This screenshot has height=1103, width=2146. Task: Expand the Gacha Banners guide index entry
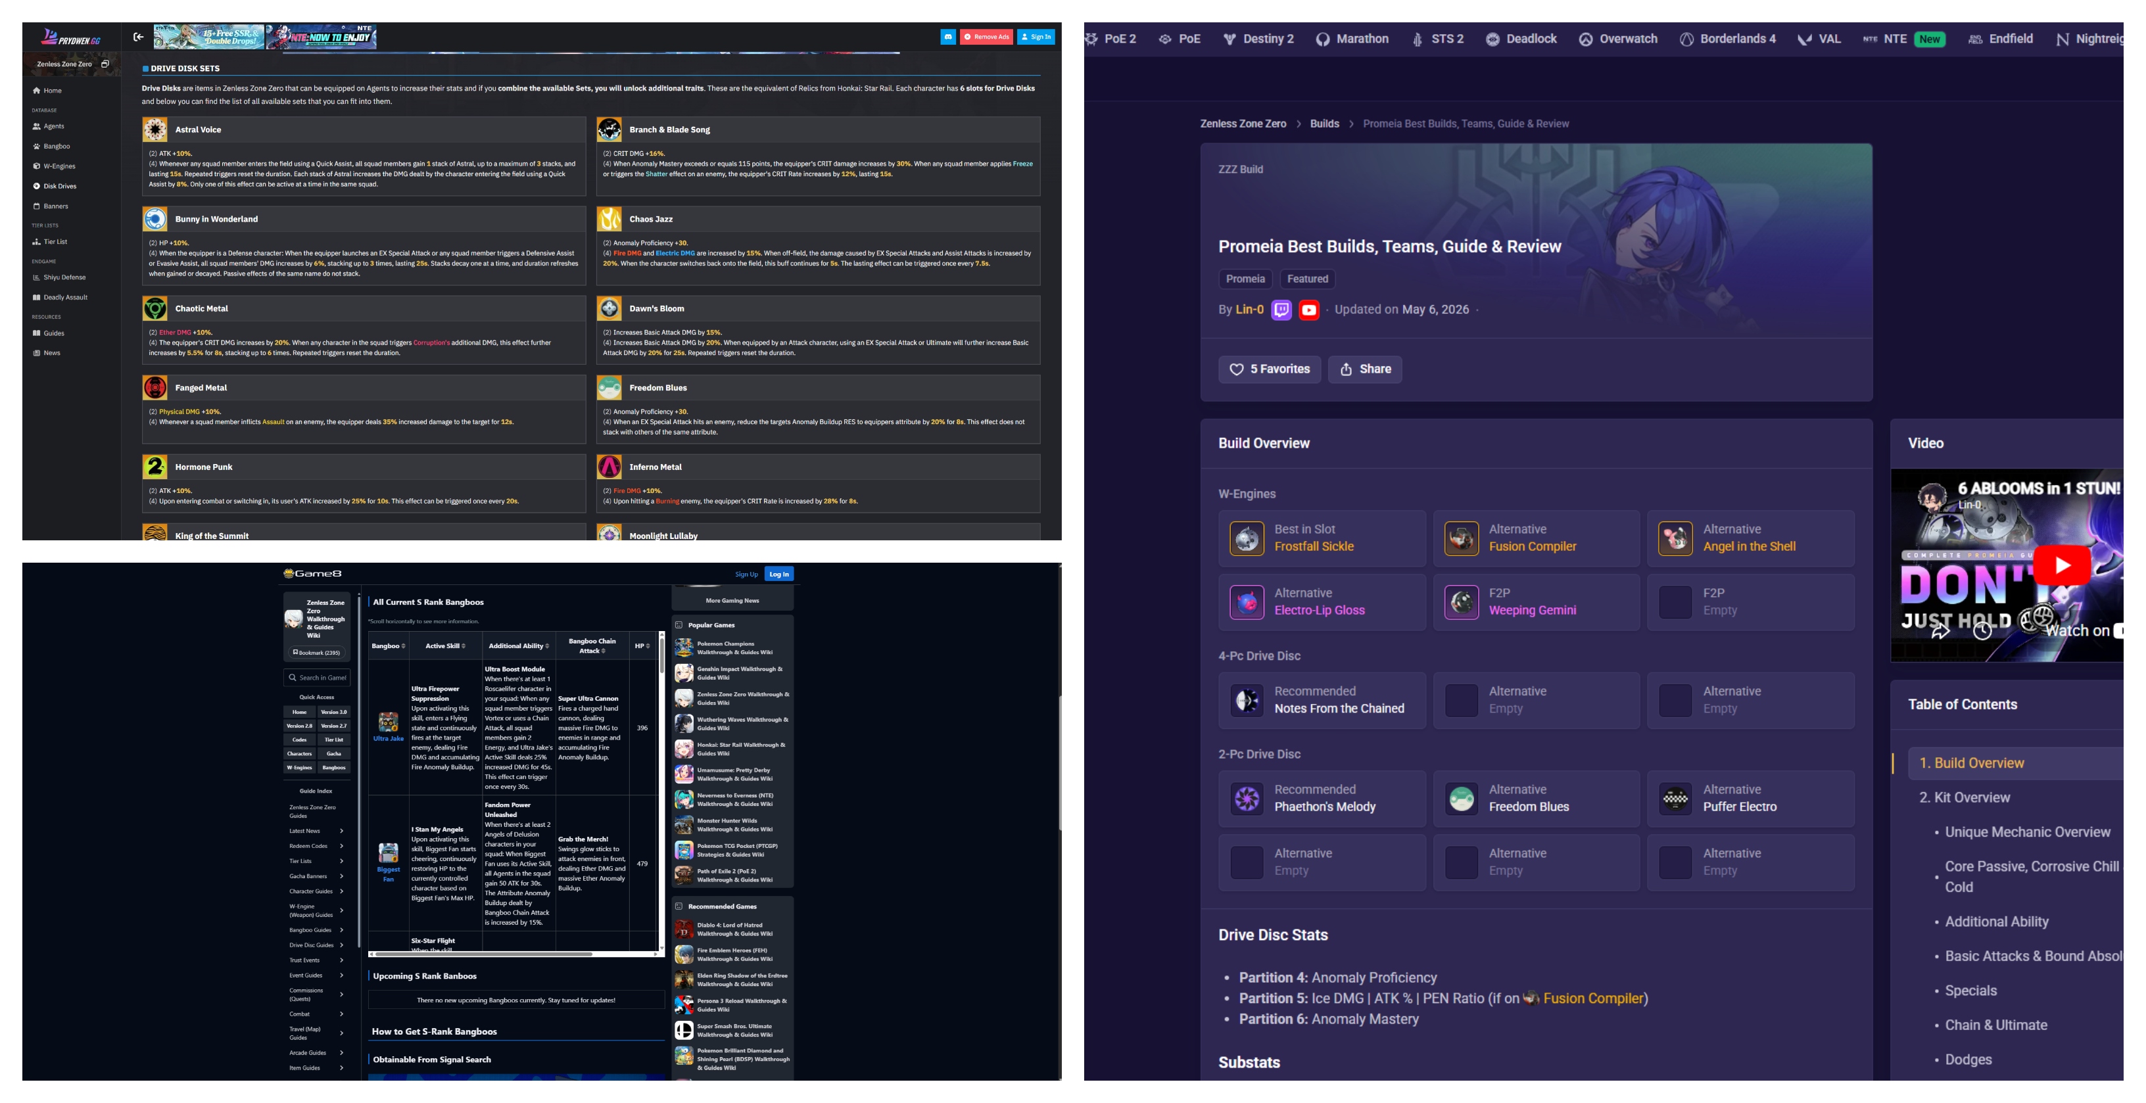pyautogui.click(x=316, y=876)
